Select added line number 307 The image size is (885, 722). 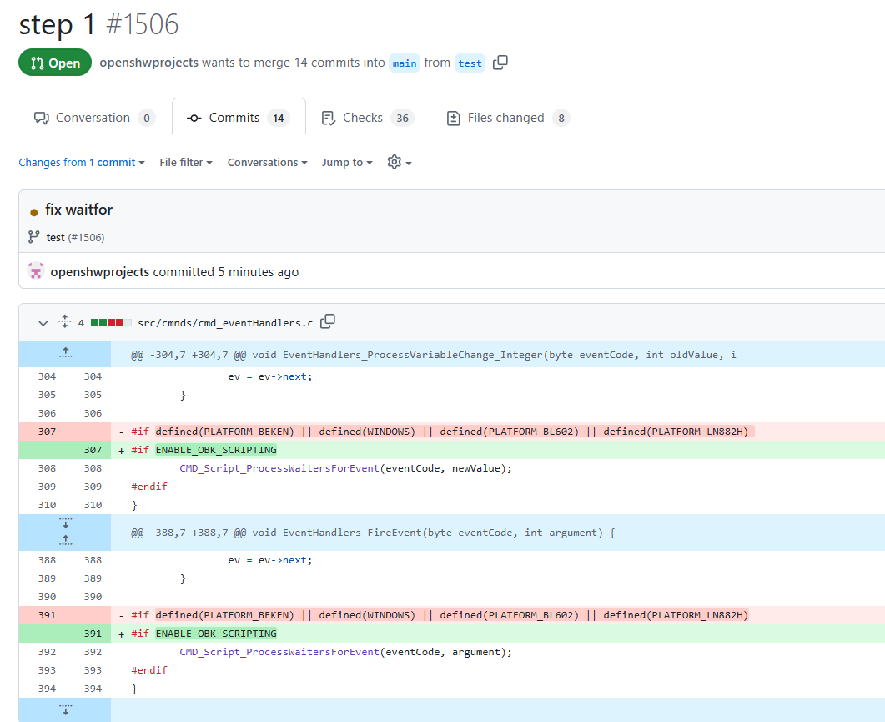(93, 450)
